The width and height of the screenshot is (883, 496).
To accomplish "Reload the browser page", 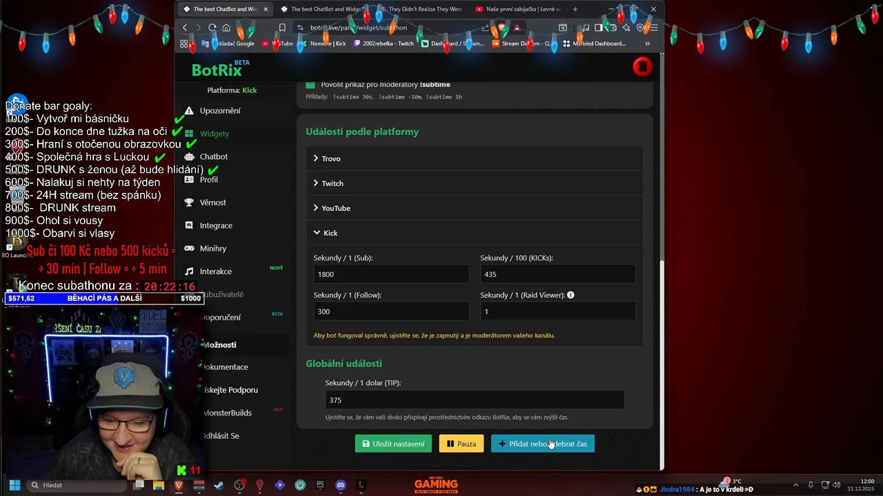I will pyautogui.click(x=212, y=28).
